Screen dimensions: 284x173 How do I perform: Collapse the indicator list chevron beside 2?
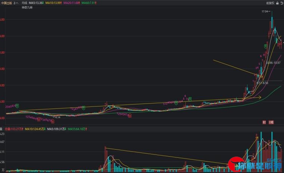pyautogui.click(x=17, y=3)
